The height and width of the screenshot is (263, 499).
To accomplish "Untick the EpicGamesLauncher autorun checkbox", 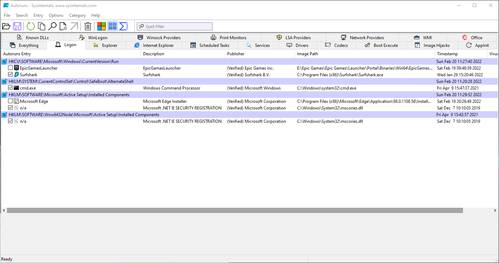I will [10, 68].
